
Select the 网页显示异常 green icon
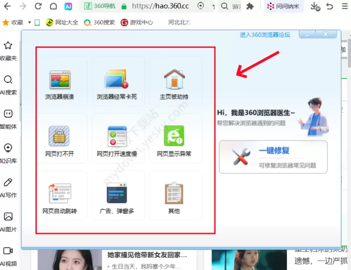coord(174,136)
